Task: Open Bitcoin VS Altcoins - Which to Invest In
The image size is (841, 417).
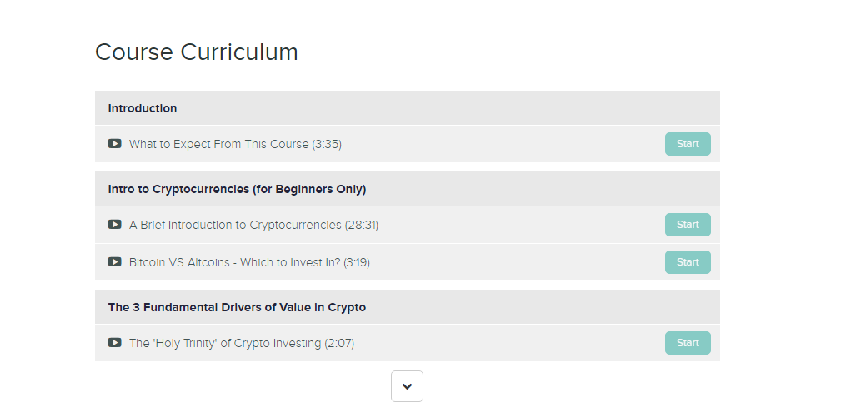Action: 249,262
